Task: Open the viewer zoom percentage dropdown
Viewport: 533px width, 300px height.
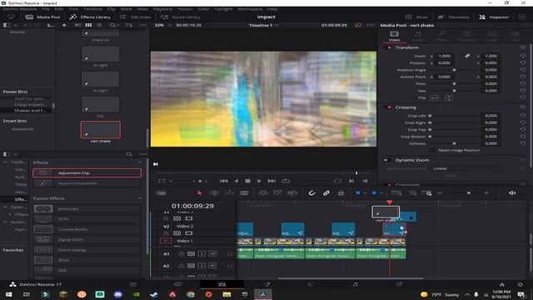Action: 162,25
